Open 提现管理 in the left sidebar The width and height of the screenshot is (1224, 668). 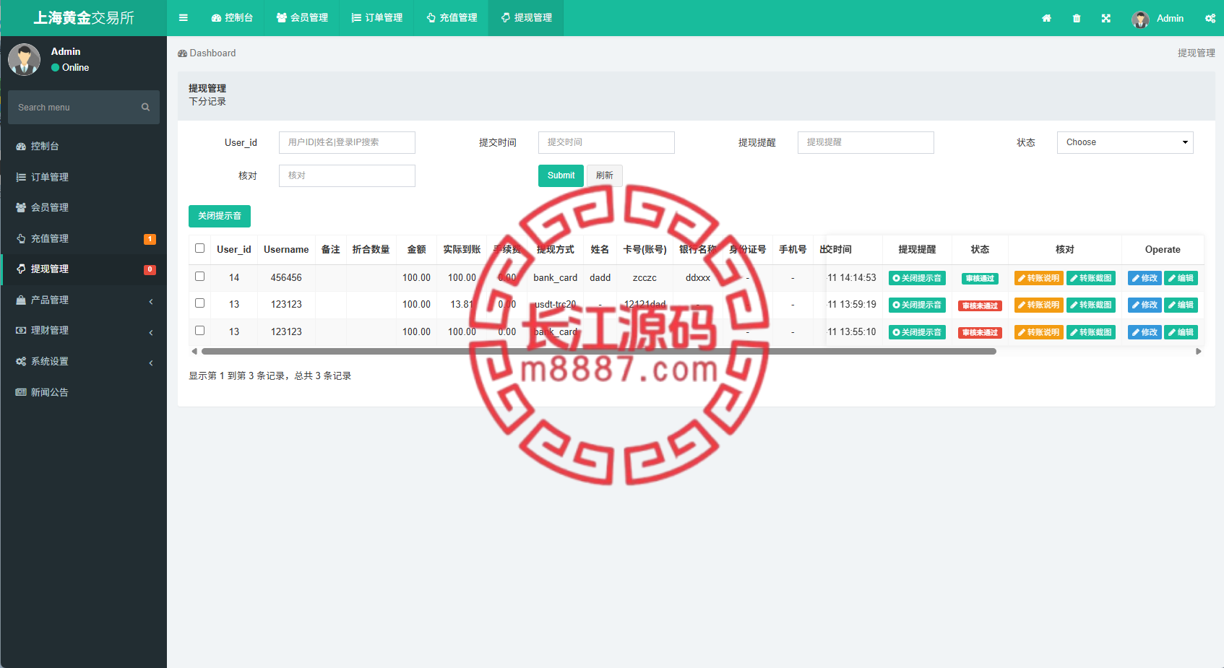[84, 269]
